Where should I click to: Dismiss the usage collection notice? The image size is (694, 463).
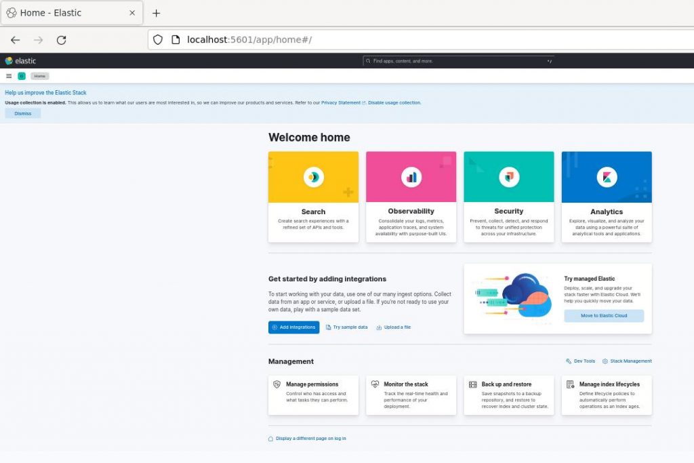pos(23,114)
